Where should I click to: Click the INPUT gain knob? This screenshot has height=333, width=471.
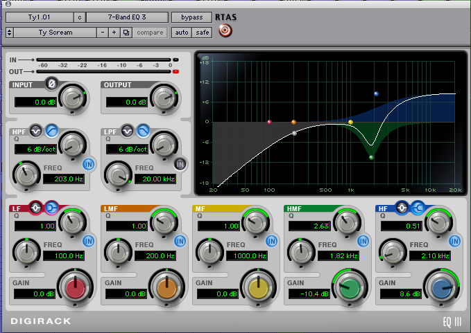[73, 98]
